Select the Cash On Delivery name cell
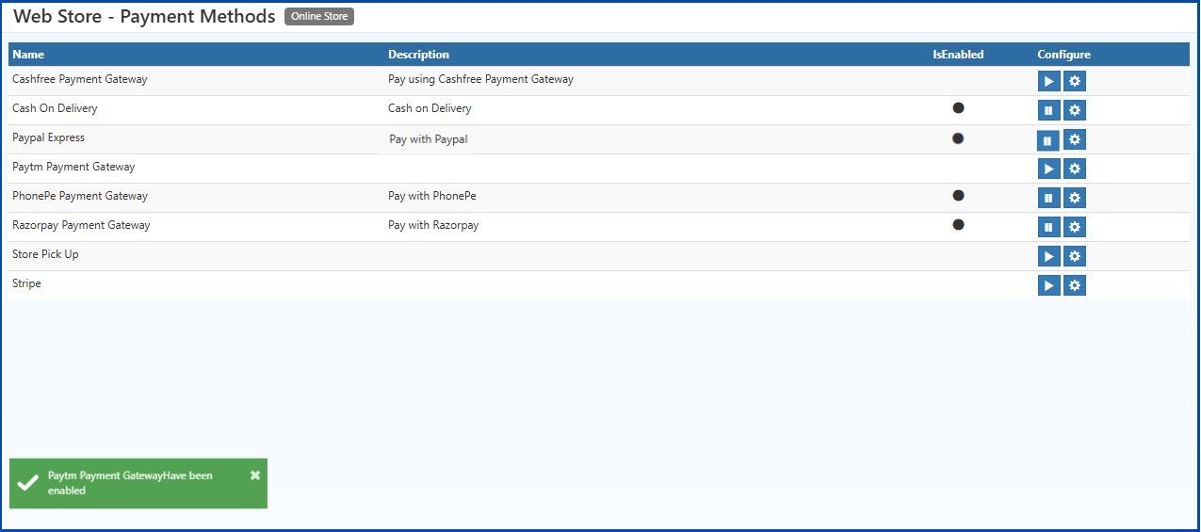This screenshot has height=532, width=1201. pyautogui.click(x=55, y=109)
